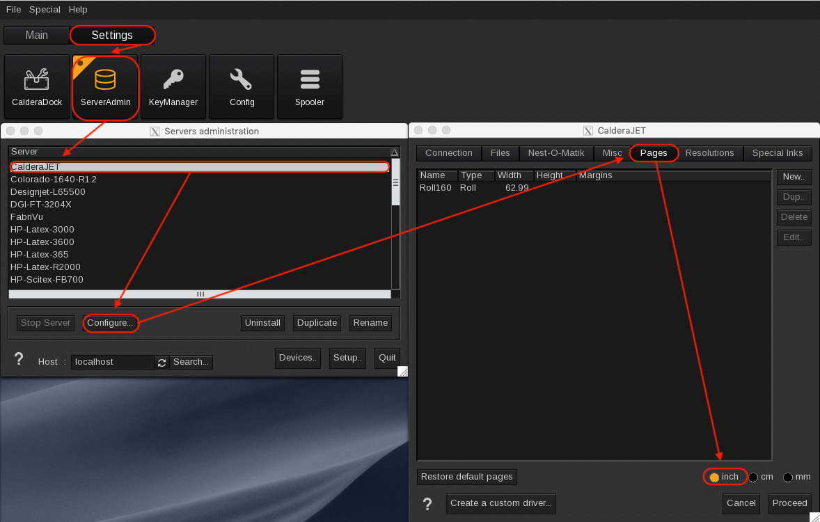Select the ServerAdmin icon

click(x=105, y=86)
